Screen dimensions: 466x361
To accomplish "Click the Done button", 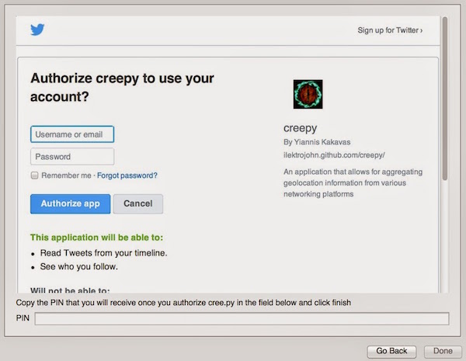I will click(443, 351).
